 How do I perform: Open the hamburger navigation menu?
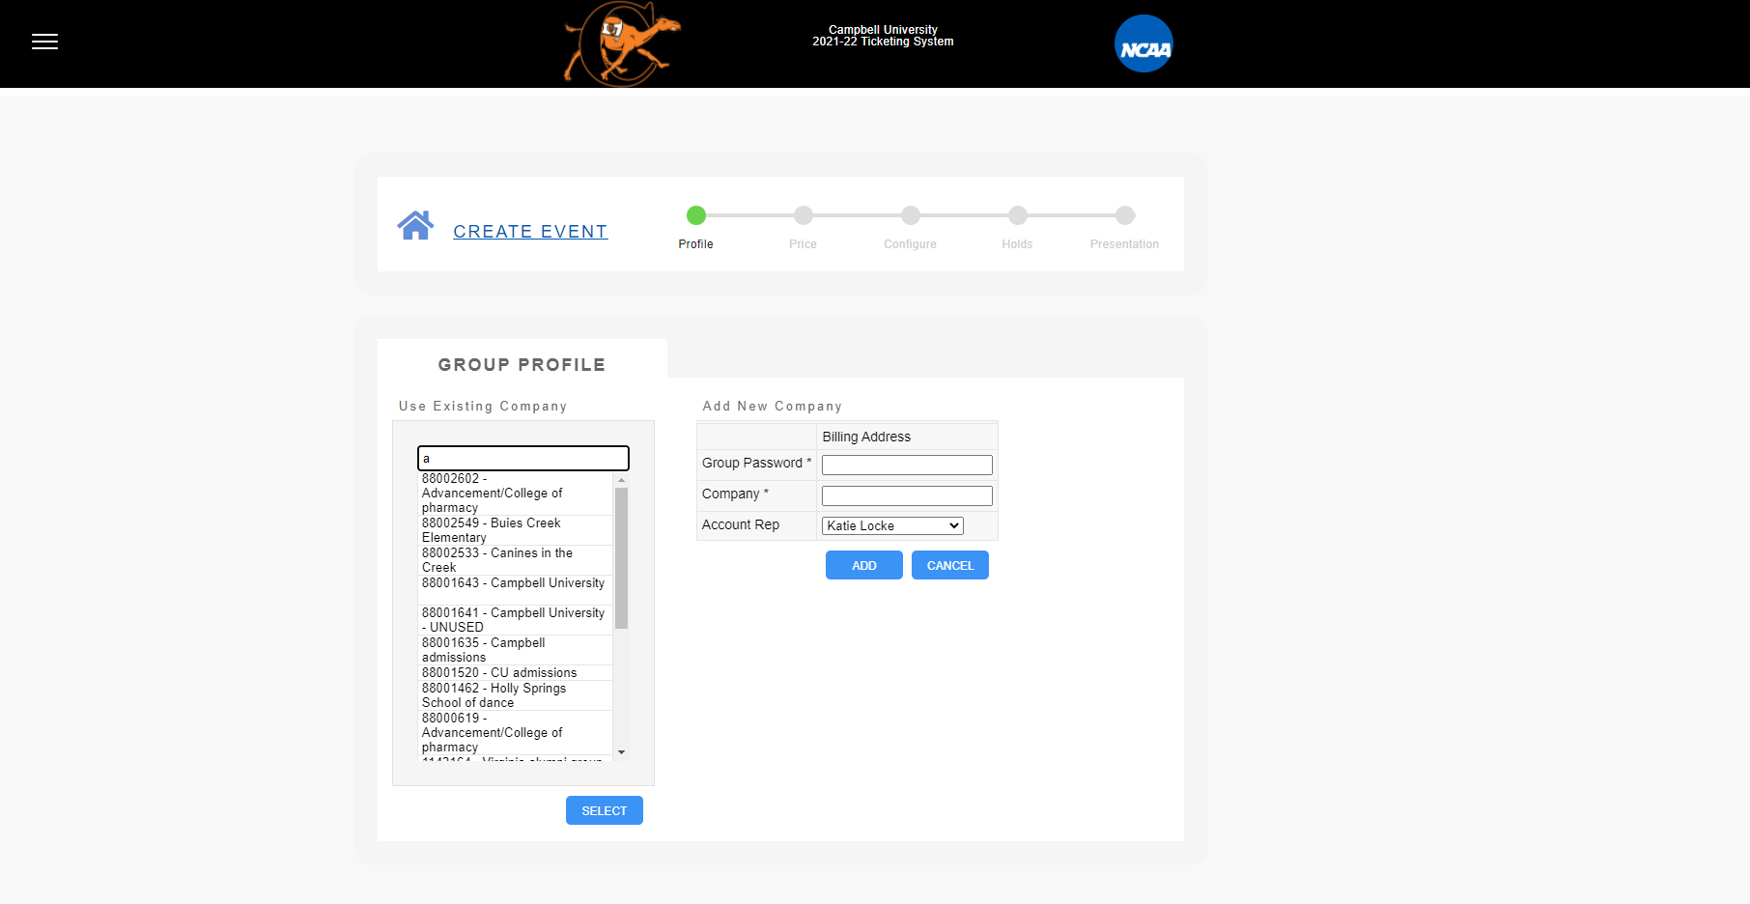coord(44,42)
